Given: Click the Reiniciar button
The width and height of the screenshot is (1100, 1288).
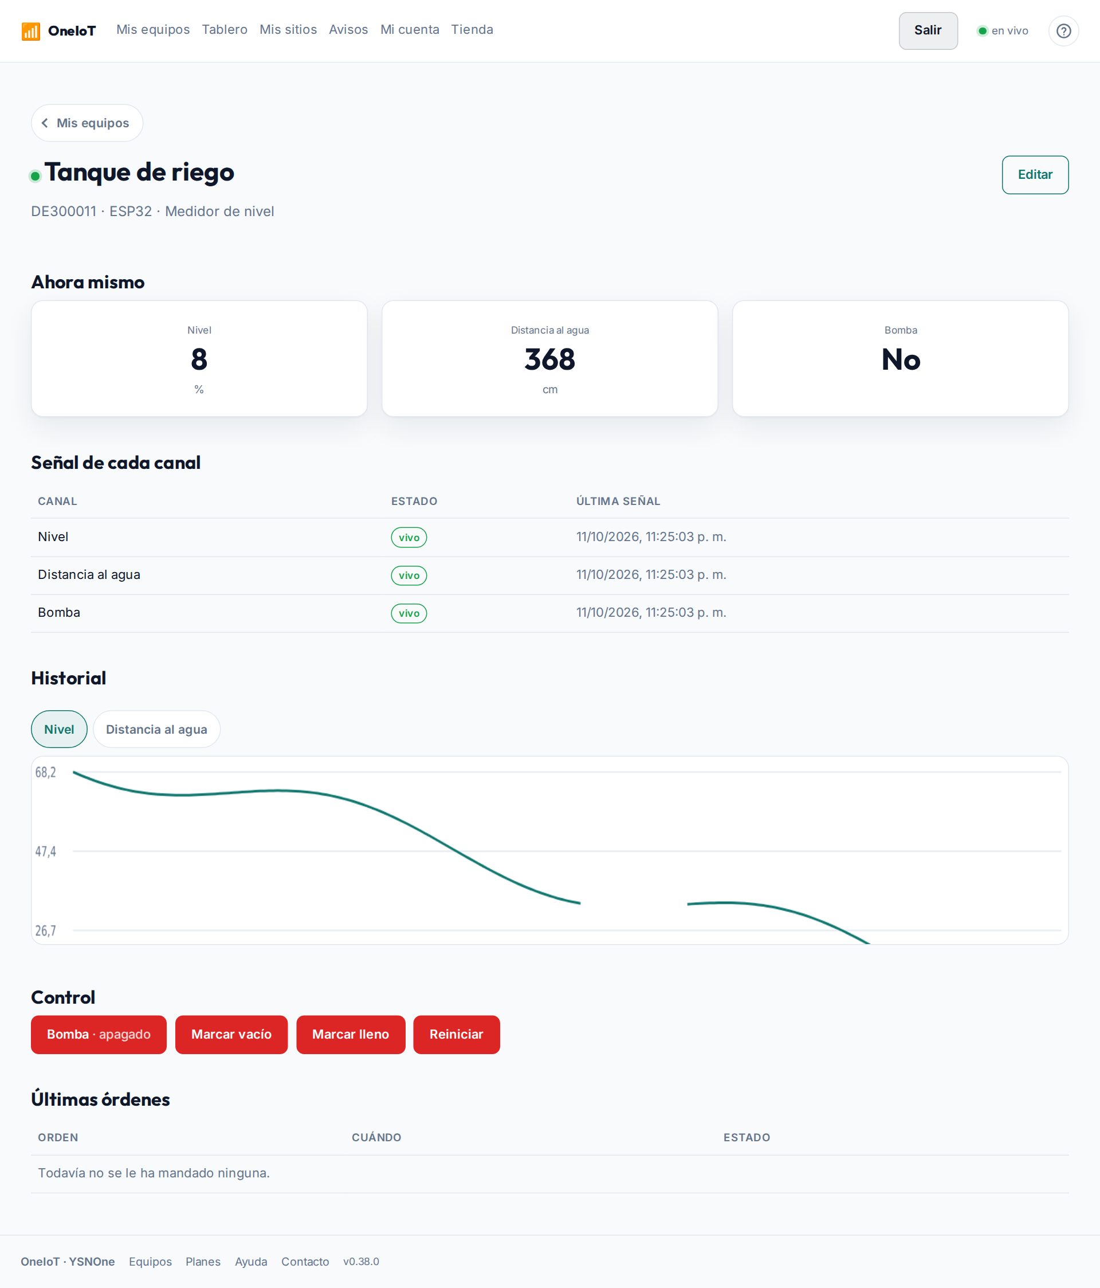Looking at the screenshot, I should (456, 1035).
